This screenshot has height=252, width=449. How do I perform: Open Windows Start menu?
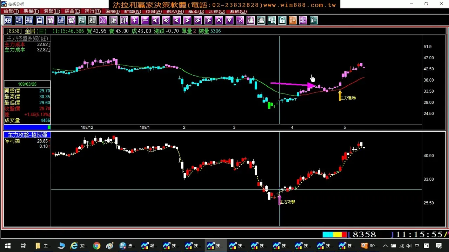tap(8, 246)
